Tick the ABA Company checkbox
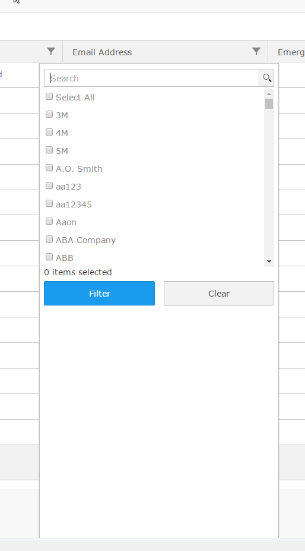This screenshot has height=551, width=305. pos(49,240)
